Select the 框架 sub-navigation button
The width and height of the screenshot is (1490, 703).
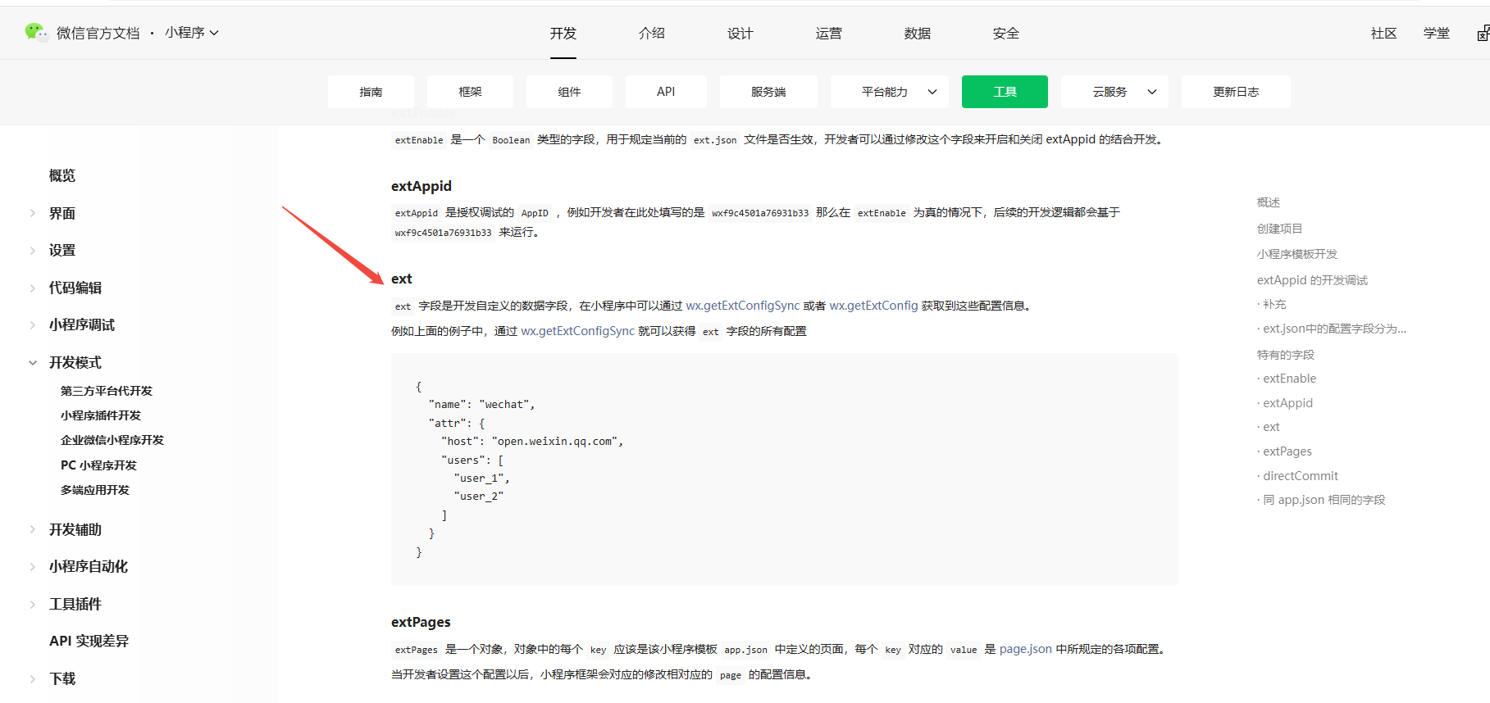(470, 92)
